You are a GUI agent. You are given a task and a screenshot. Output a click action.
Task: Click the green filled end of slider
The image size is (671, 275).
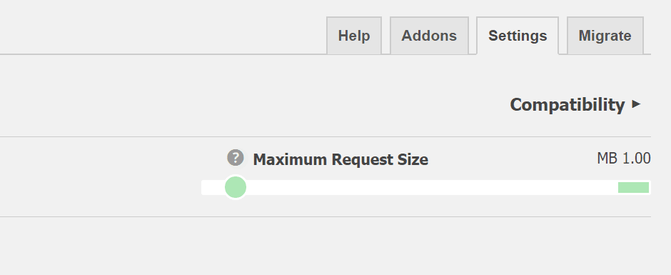(x=633, y=187)
